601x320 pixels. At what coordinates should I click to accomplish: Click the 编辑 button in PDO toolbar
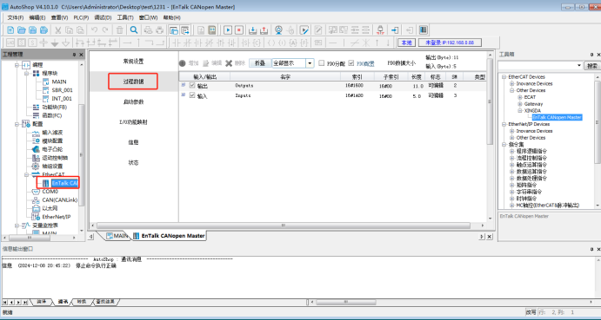[212, 63]
